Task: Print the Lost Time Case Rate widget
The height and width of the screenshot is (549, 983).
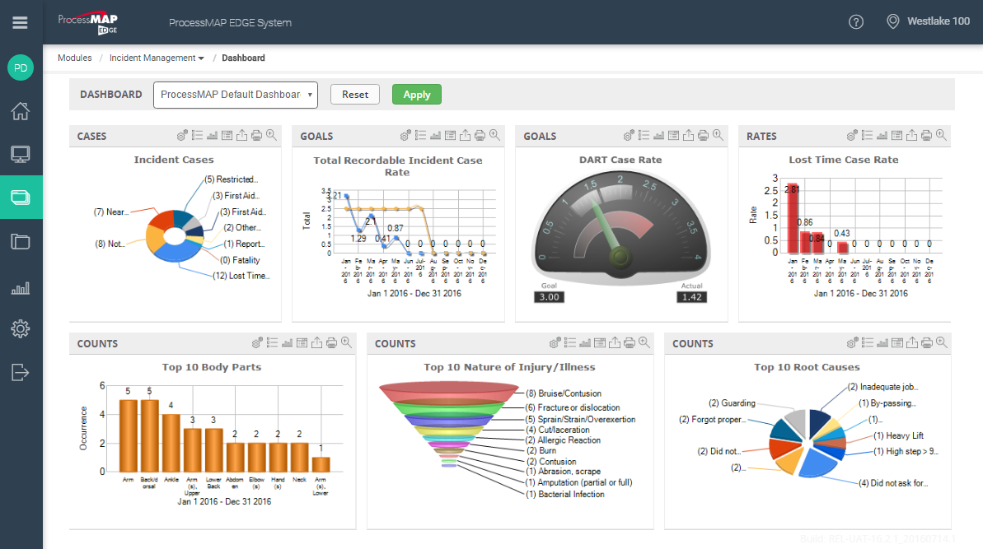Action: [x=926, y=135]
